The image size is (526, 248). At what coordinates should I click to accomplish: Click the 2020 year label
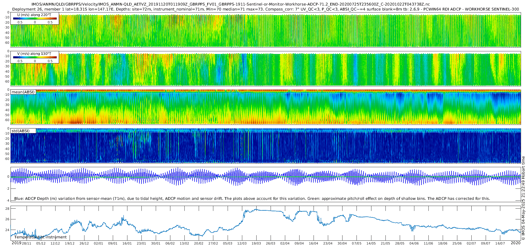[515, 243]
